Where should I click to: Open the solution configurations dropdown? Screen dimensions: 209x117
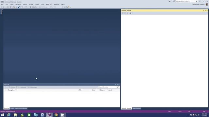[46, 7]
